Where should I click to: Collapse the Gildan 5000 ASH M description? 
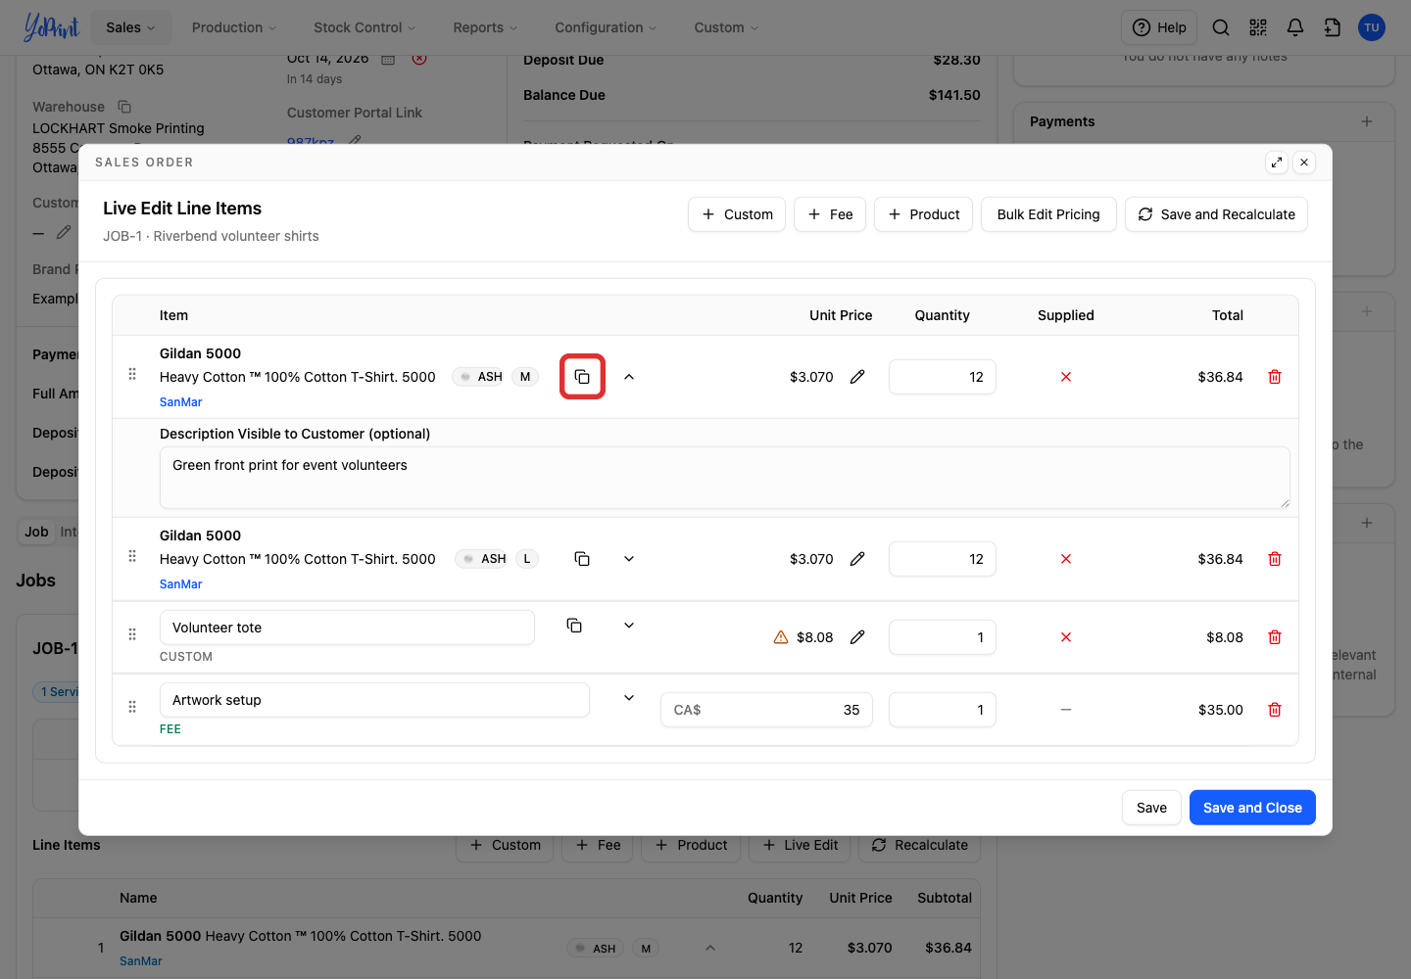tap(629, 377)
